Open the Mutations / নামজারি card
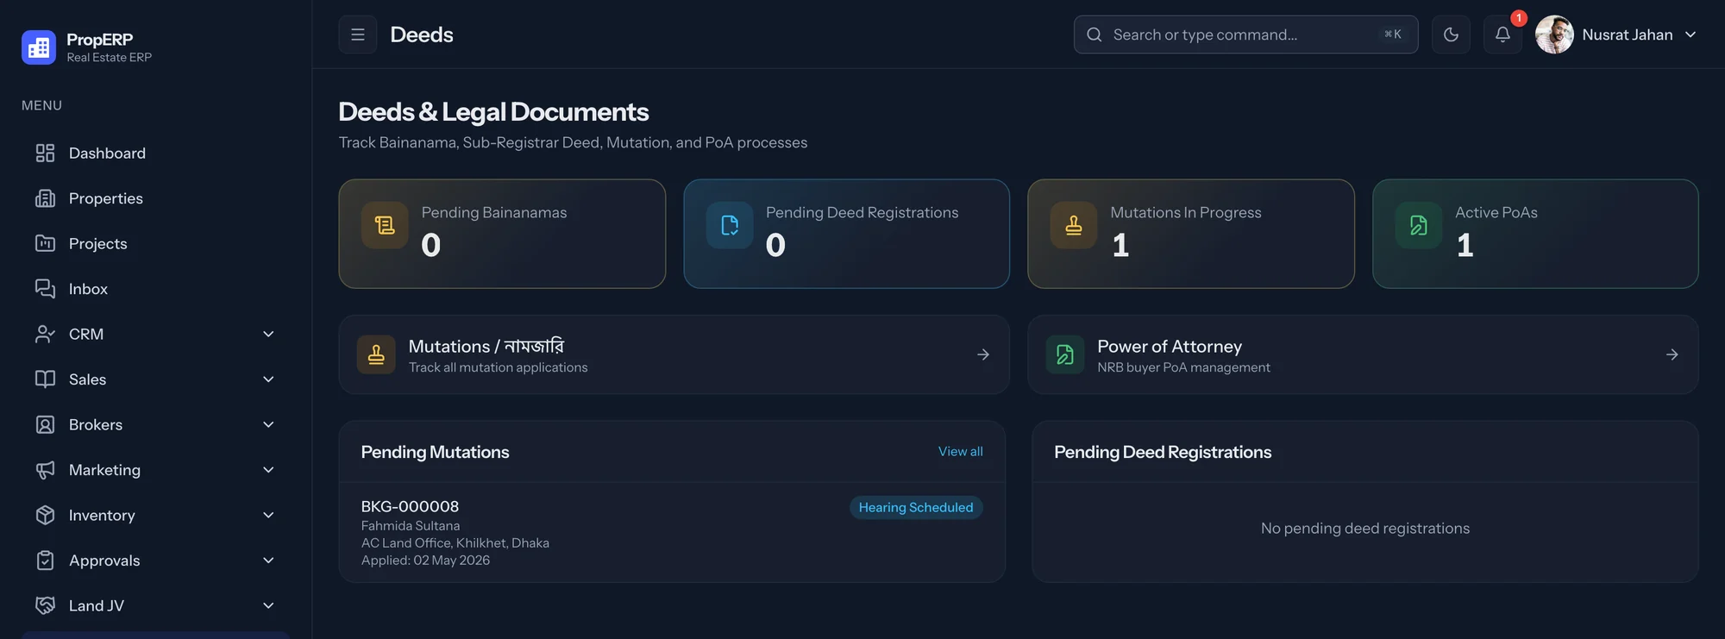 pos(674,354)
